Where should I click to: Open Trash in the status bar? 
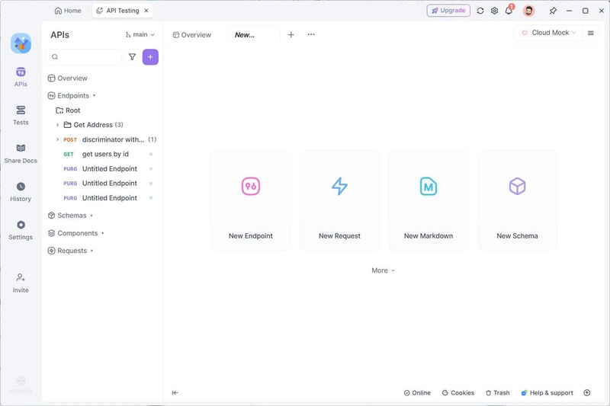[498, 393]
